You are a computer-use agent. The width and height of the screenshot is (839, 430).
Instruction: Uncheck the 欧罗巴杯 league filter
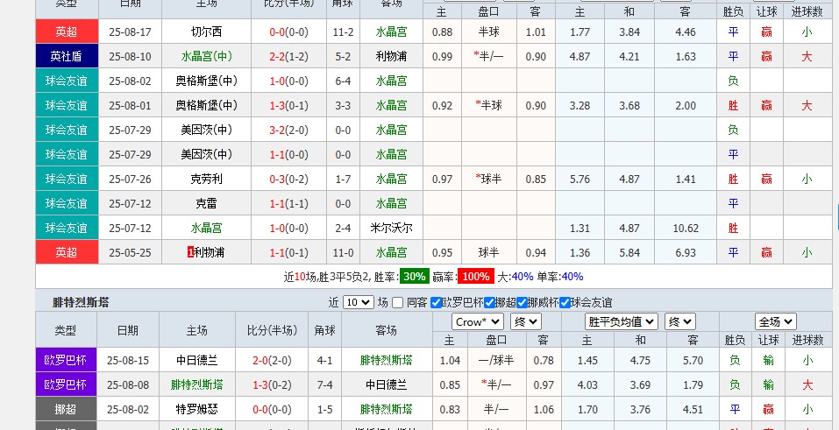pos(437,302)
